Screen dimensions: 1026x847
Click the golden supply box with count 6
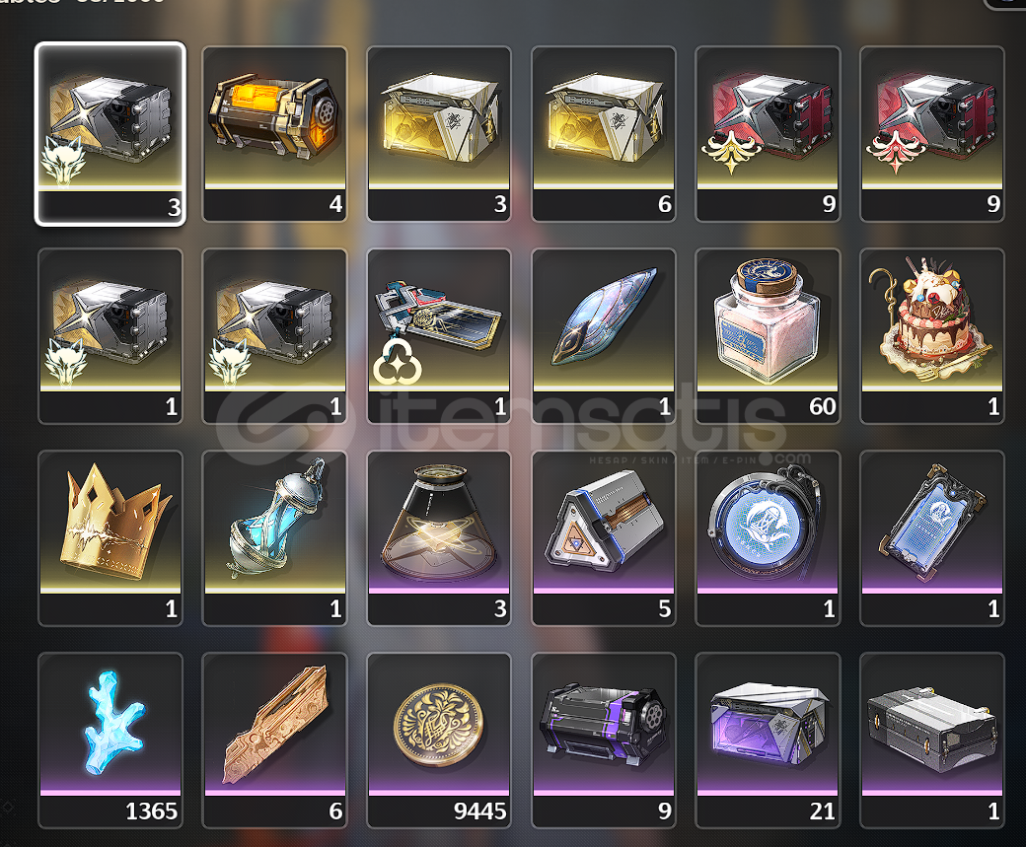[604, 134]
